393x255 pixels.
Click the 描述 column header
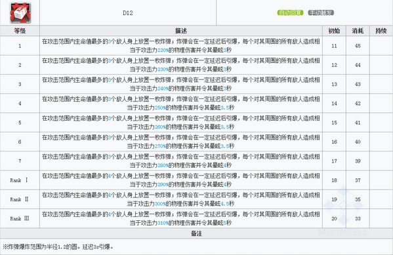click(x=181, y=31)
